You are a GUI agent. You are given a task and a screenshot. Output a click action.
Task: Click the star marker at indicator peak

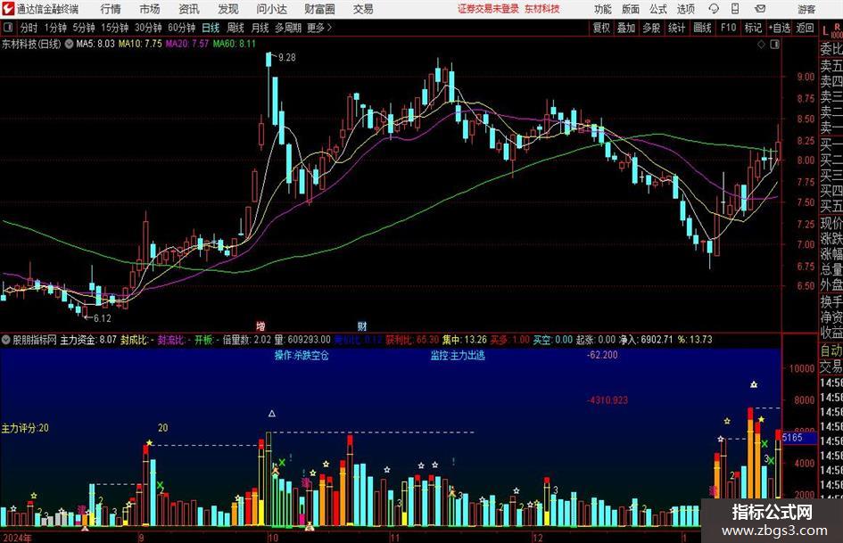coord(754,384)
